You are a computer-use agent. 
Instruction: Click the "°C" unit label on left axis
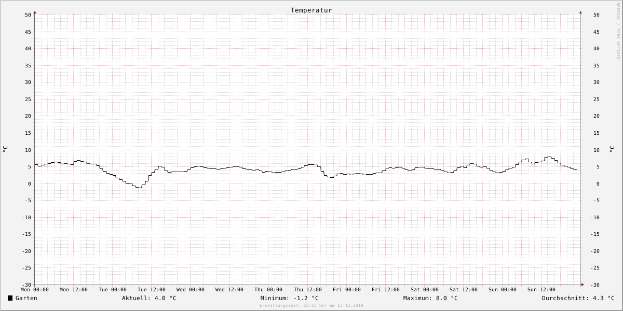click(5, 149)
